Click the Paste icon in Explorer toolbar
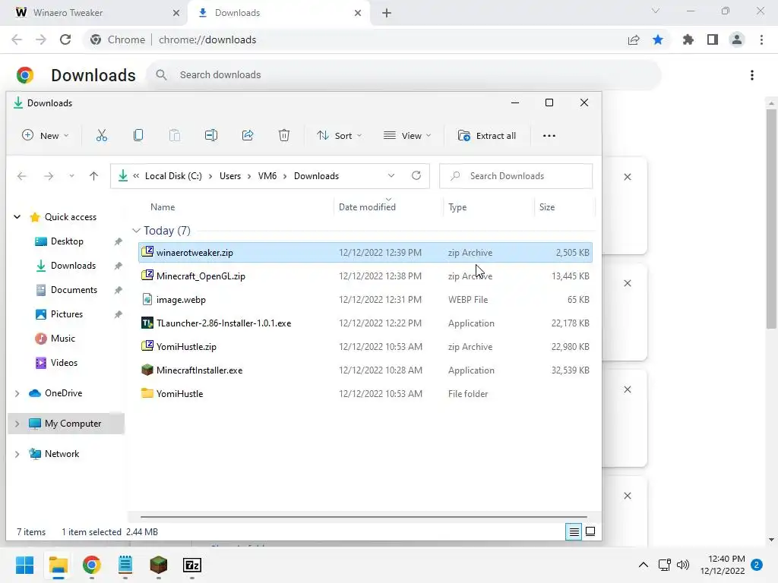The width and height of the screenshot is (778, 583). tap(175, 135)
